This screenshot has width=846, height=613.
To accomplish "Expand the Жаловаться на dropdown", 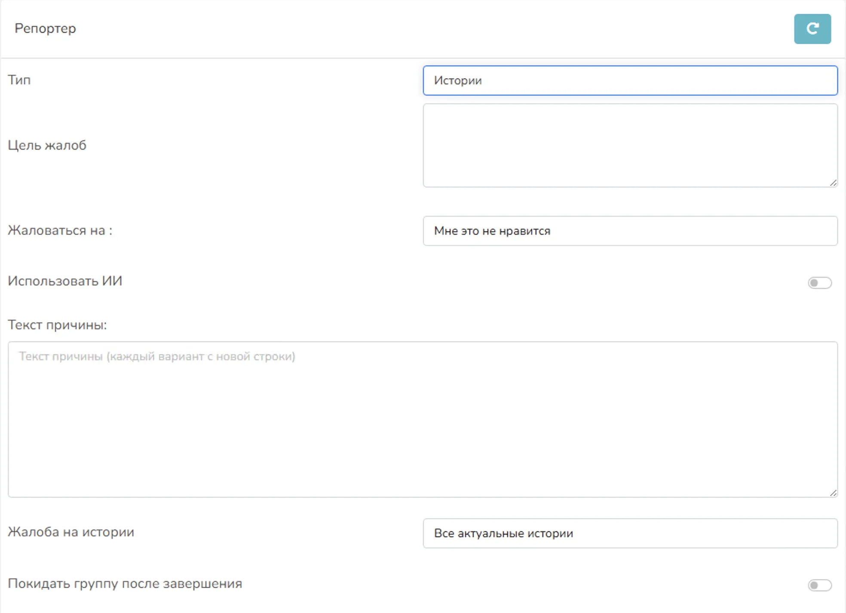I will 630,231.
